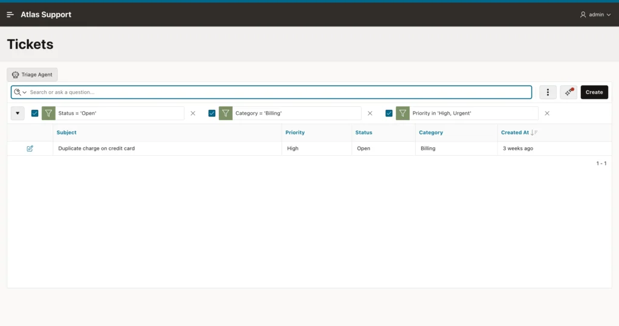Click the funnel icon for Status filter
This screenshot has height=326, width=619.
pos(48,113)
